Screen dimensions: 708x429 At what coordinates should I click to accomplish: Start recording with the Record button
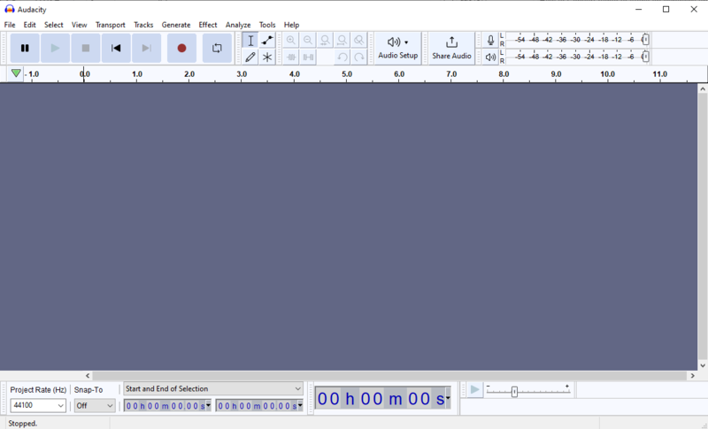click(x=181, y=48)
